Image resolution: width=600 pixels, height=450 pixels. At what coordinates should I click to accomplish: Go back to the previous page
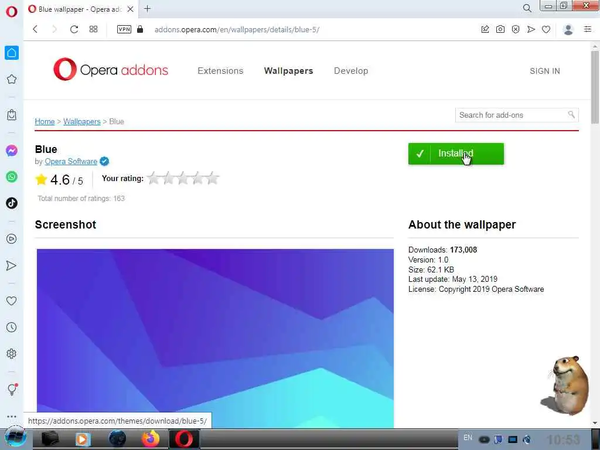tap(35, 29)
